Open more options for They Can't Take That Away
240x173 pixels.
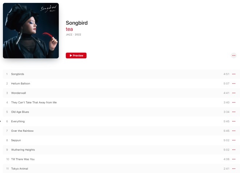point(233,102)
